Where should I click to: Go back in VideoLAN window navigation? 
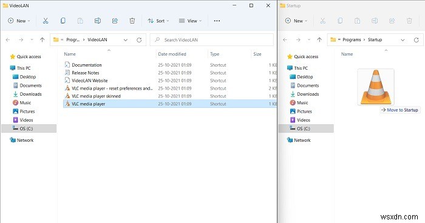point(8,40)
